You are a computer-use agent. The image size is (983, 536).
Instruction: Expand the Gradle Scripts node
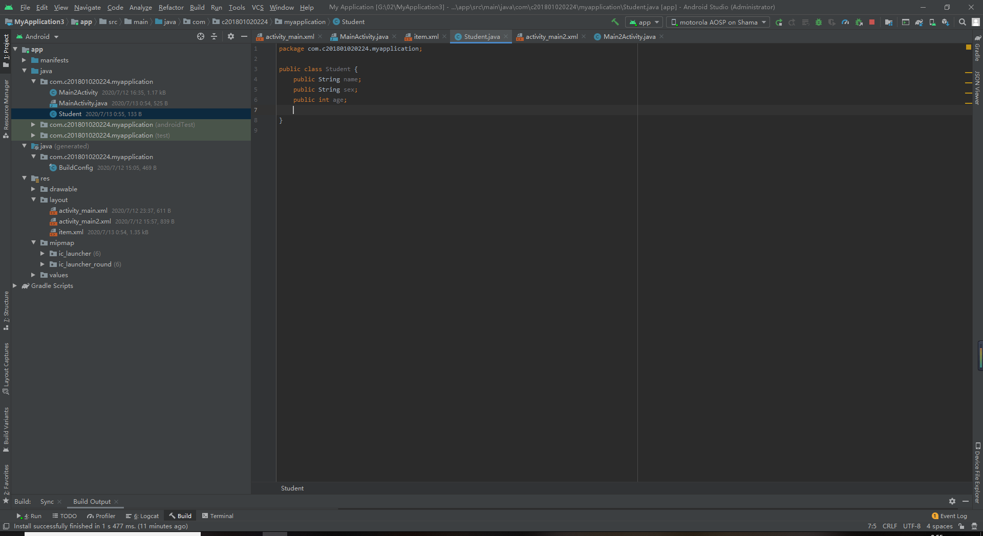15,285
